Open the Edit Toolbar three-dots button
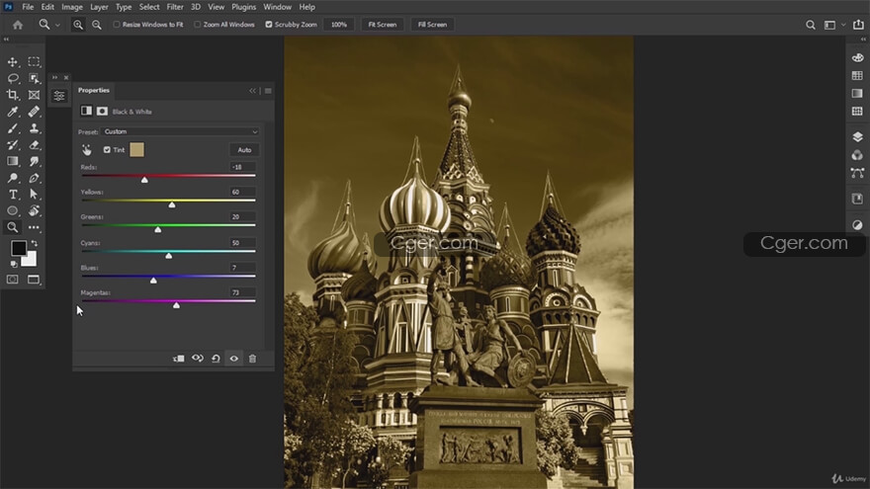 [x=34, y=227]
